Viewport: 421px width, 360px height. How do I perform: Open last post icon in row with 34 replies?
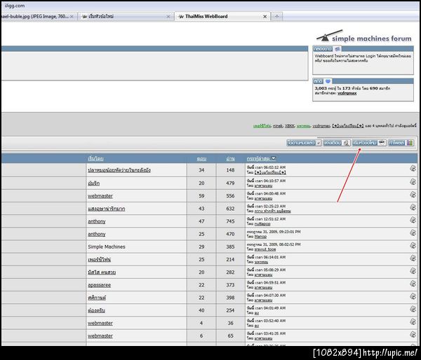coord(413,168)
